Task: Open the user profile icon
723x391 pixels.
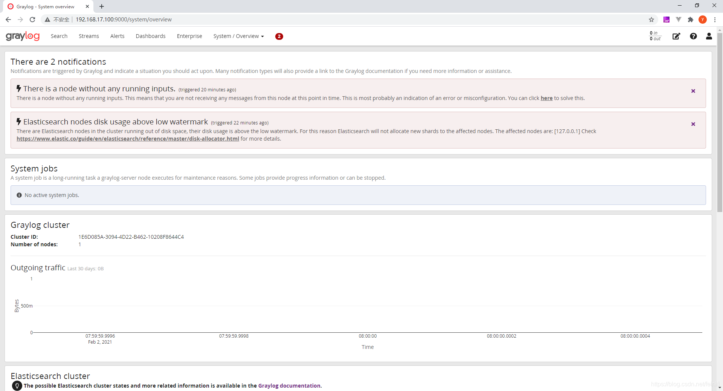Action: point(709,36)
